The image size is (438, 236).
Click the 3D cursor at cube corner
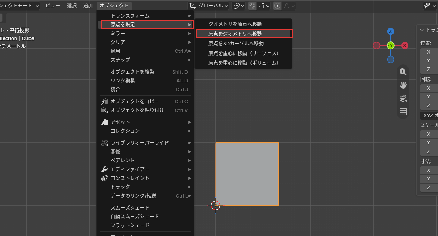point(215,206)
